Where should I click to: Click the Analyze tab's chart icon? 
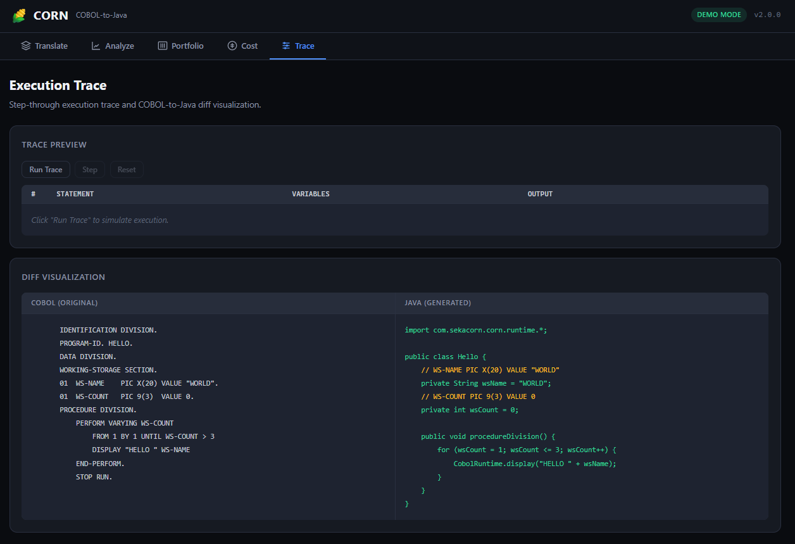coord(96,46)
